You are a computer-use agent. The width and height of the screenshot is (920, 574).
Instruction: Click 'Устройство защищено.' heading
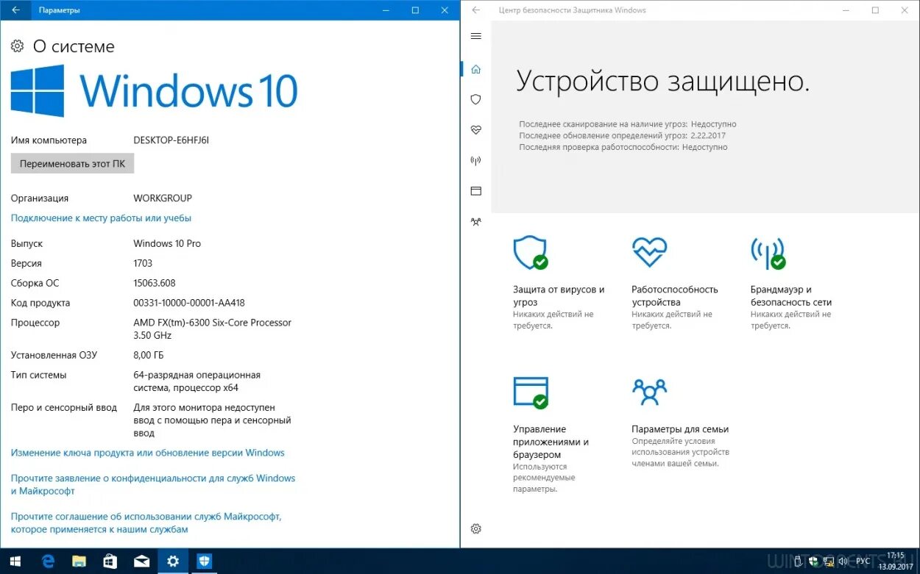(x=662, y=81)
